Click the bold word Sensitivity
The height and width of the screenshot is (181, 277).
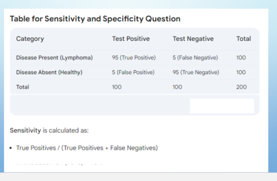[x=26, y=130]
